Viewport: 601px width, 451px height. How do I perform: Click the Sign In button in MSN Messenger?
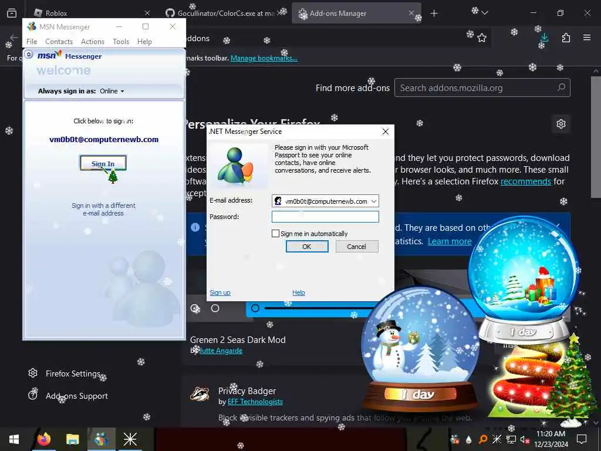(103, 163)
